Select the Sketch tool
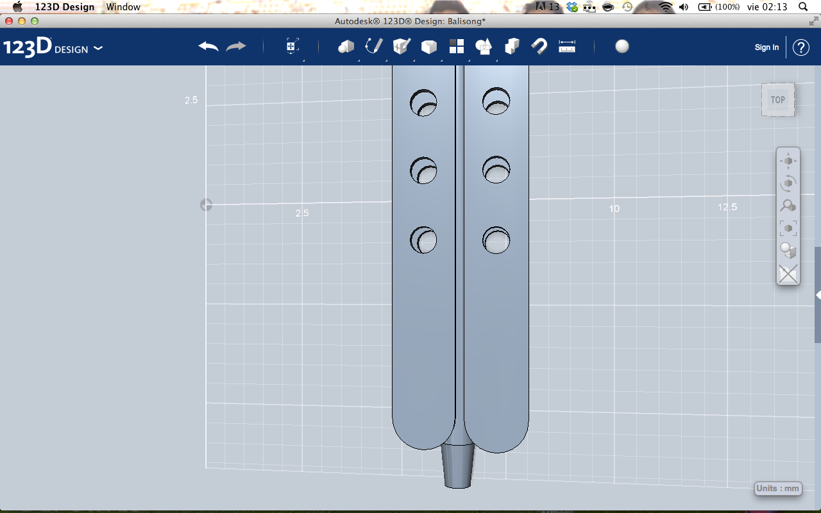 pos(373,46)
